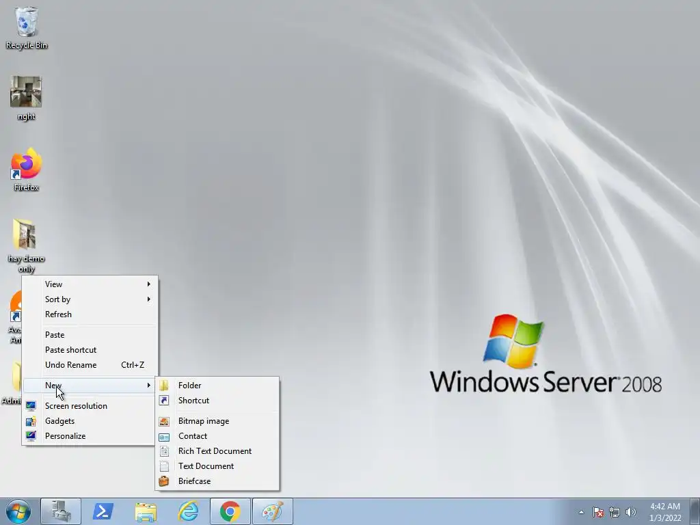Create a new Shortcut from the submenu
700x525 pixels.
click(x=217, y=401)
